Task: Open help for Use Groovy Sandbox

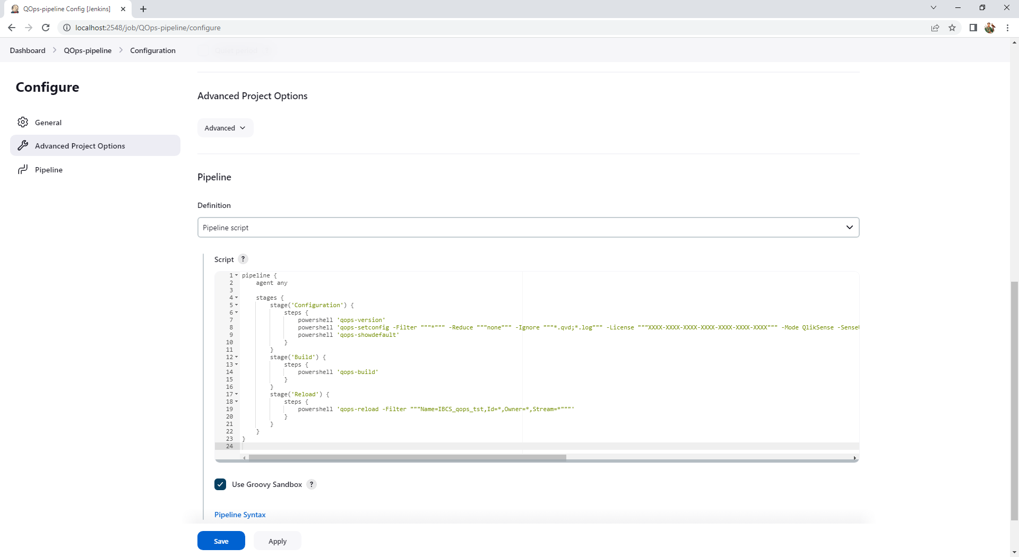Action: [312, 484]
